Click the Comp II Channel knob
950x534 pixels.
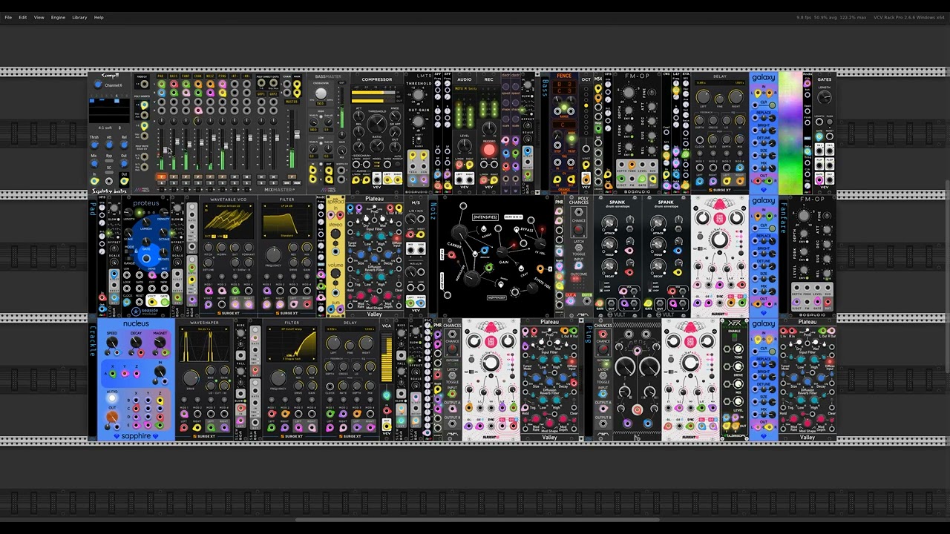click(98, 85)
